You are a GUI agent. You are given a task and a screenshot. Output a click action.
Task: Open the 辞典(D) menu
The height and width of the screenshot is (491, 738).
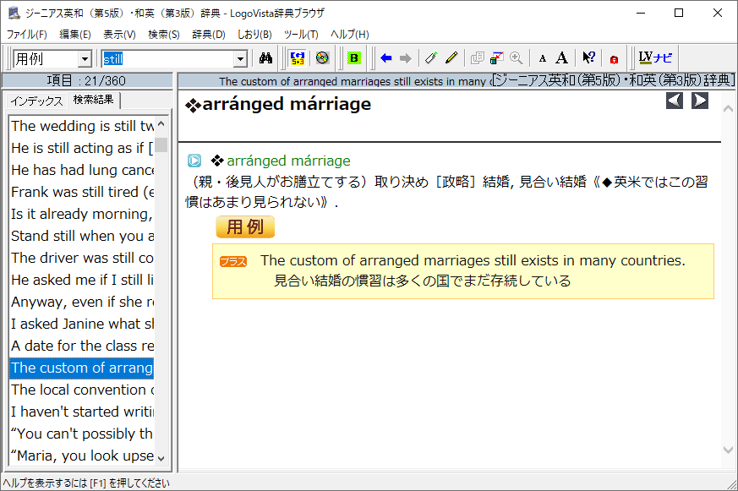[x=209, y=35]
